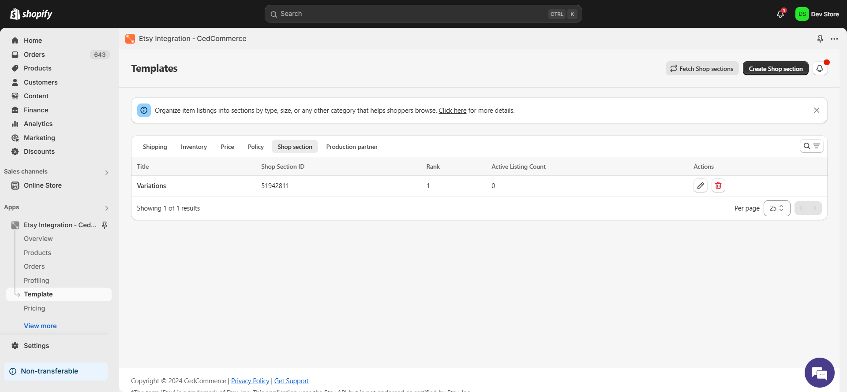Click the Finance bank icon
Screen dimensions: 847x392
[15, 110]
